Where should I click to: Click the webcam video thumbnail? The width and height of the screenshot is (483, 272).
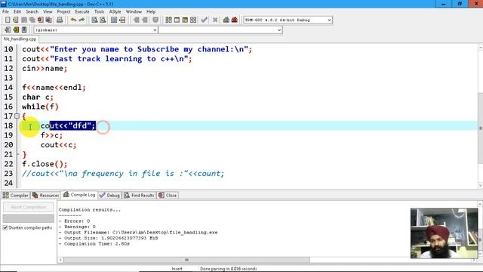[445, 233]
